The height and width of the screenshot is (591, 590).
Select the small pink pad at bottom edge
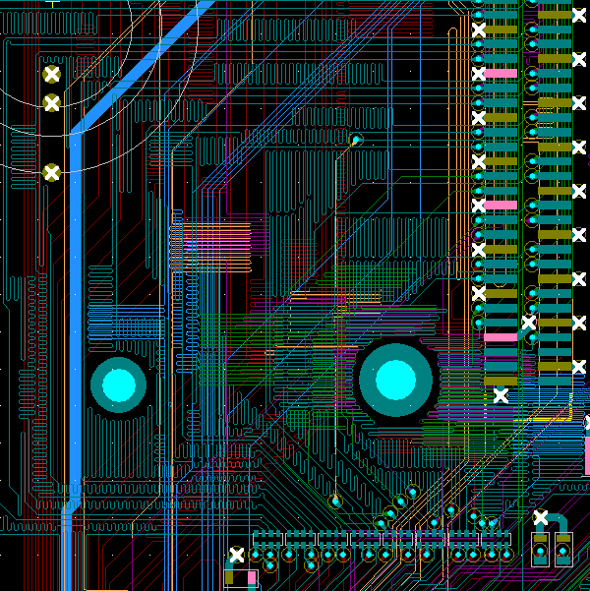pos(252,576)
